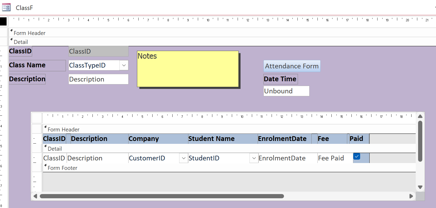Image resolution: width=436 pixels, height=208 pixels.
Task: Toggle the Paid checkbox in subform
Action: (x=357, y=156)
